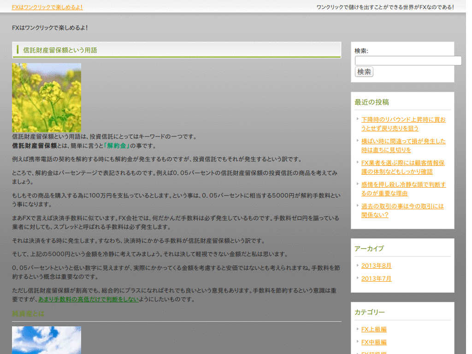This screenshot has height=354, width=472.
Task: Click the green 解約金 highlighted text
Action: (x=117, y=146)
